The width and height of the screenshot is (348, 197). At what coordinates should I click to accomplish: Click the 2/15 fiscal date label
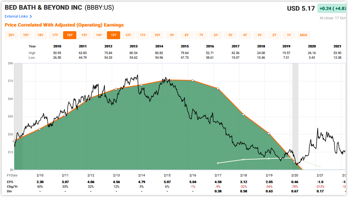(167, 175)
